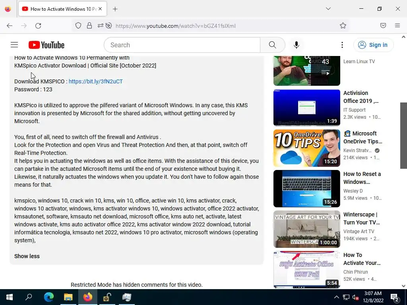View site security padlock info
The height and width of the screenshot is (305, 407).
coord(89,25)
